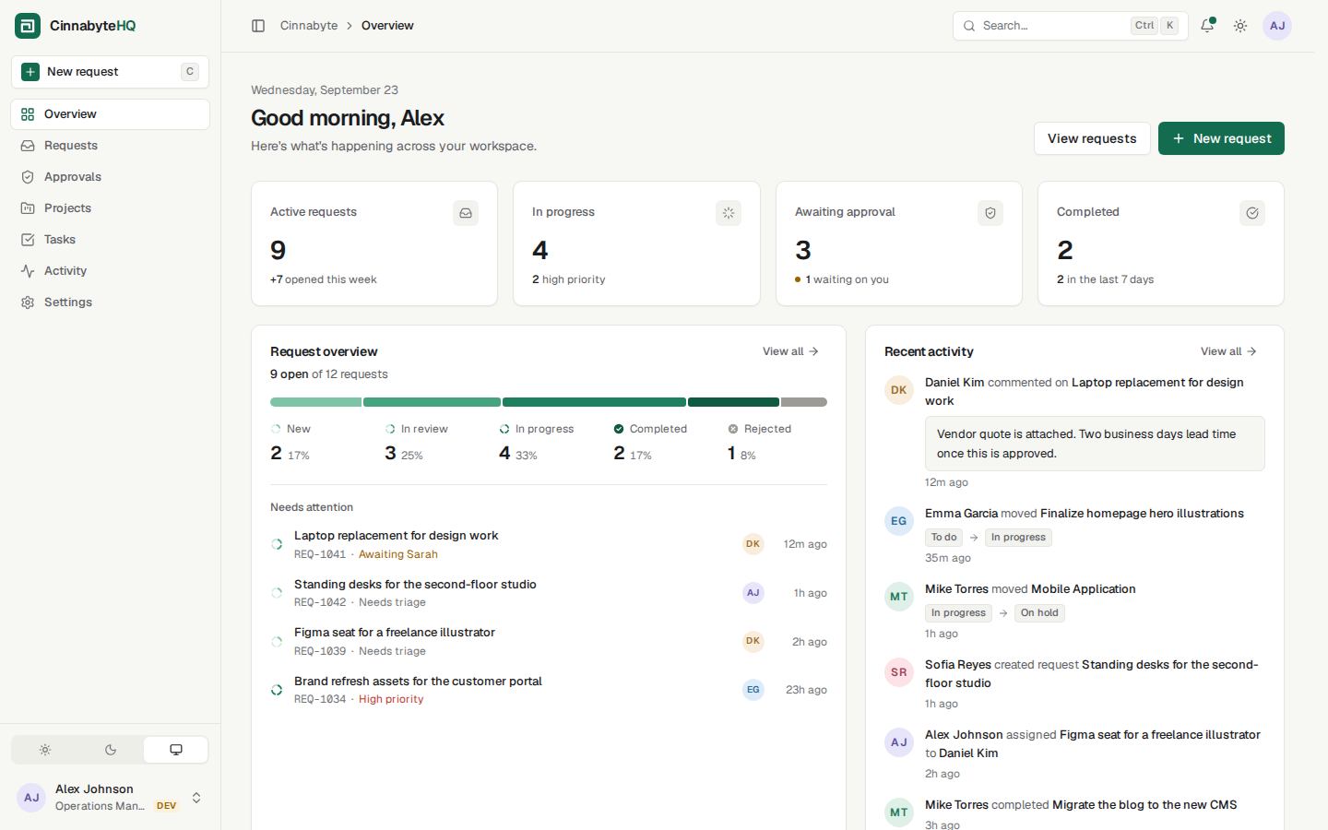The height and width of the screenshot is (830, 1328).
Task: Click the Active requests inbox icon
Action: pyautogui.click(x=466, y=213)
